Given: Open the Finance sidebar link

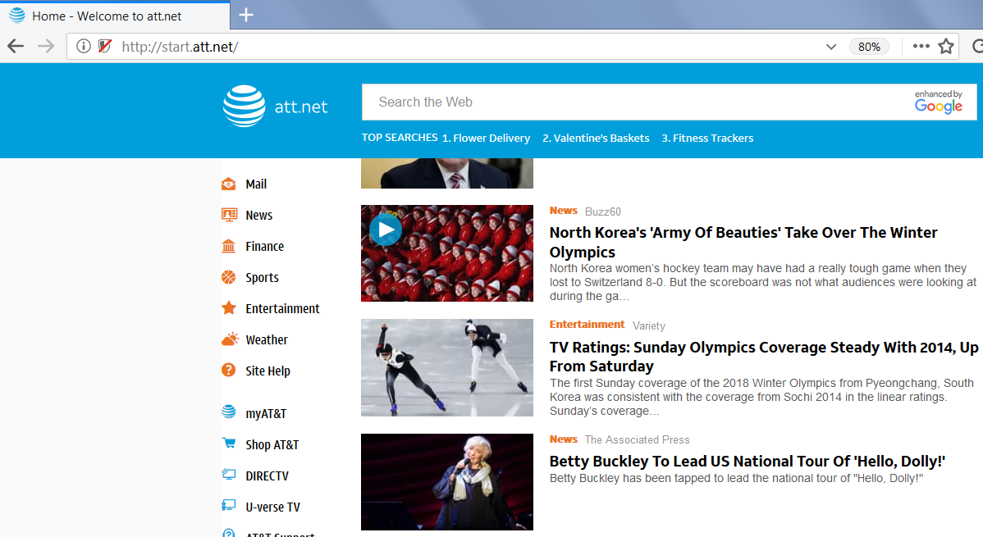Looking at the screenshot, I should click(x=264, y=246).
